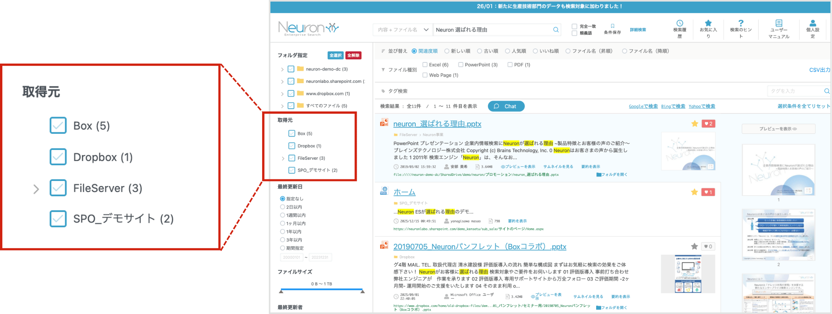Click Bingで検索 link
Screen dimensions: 832x314
tap(673, 106)
